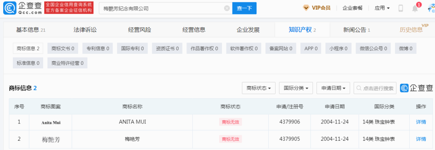Image resolution: width=435 pixels, height=150 pixels.
Task: Select the APP 0 sub-tab
Action: (311, 48)
